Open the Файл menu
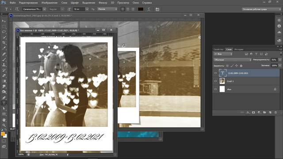Image resolution: width=283 pixels, height=159 pixels. pyautogui.click(x=12, y=3)
